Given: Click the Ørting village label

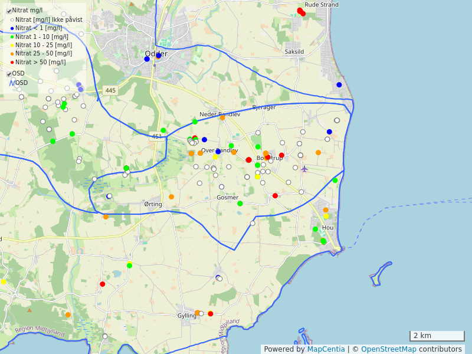Looking at the screenshot, I should click(153, 204).
